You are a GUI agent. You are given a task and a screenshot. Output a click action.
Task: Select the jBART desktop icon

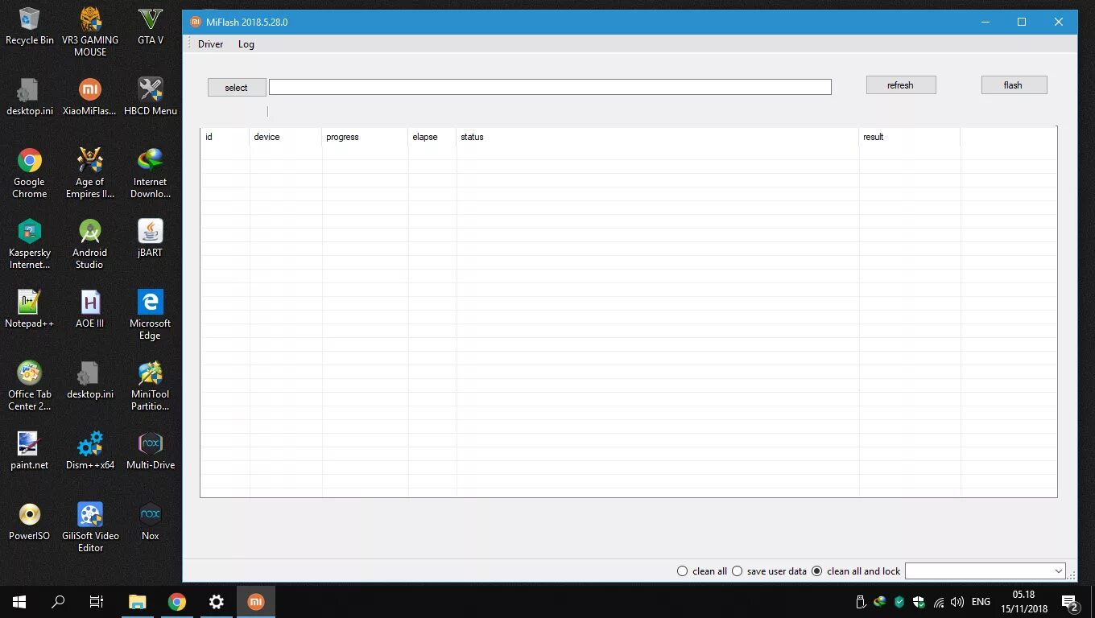click(x=151, y=239)
